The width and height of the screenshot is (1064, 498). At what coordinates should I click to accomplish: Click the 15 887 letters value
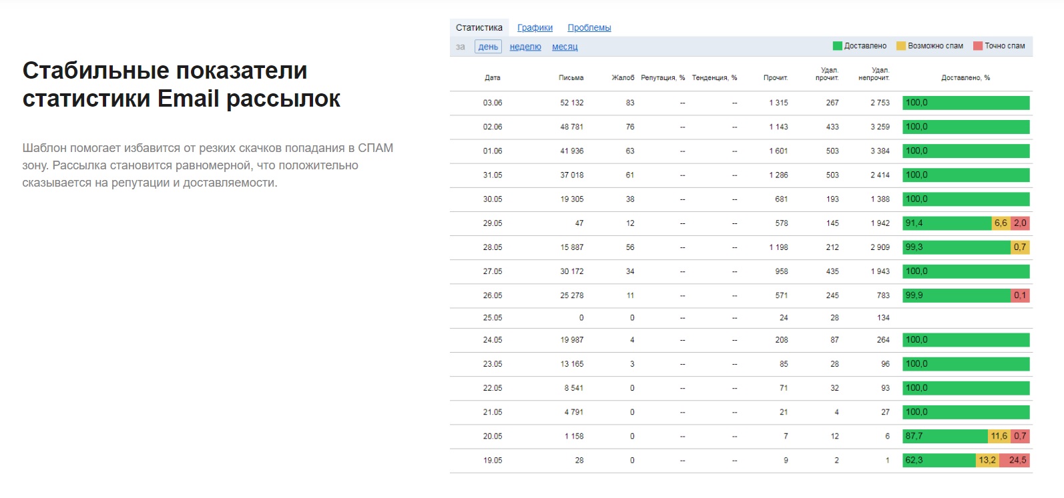click(x=572, y=247)
